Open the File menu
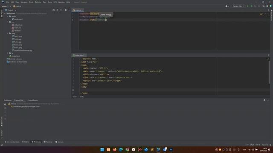Screen dimensions: 273x153 pos(8,2)
